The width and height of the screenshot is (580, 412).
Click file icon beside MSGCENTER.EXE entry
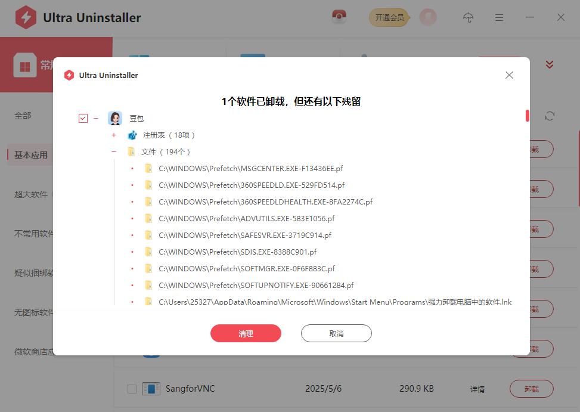click(x=148, y=169)
